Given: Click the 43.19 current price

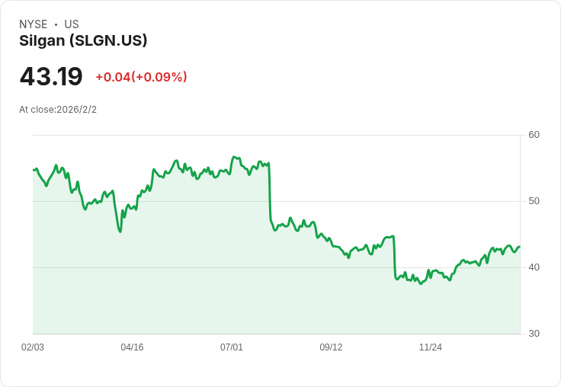Looking at the screenshot, I should point(51,77).
